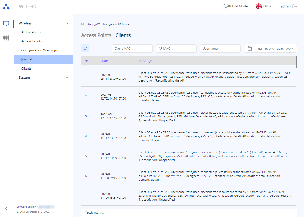Switch to the Access Points tab
This screenshot has height=217, width=304.
tap(96, 35)
